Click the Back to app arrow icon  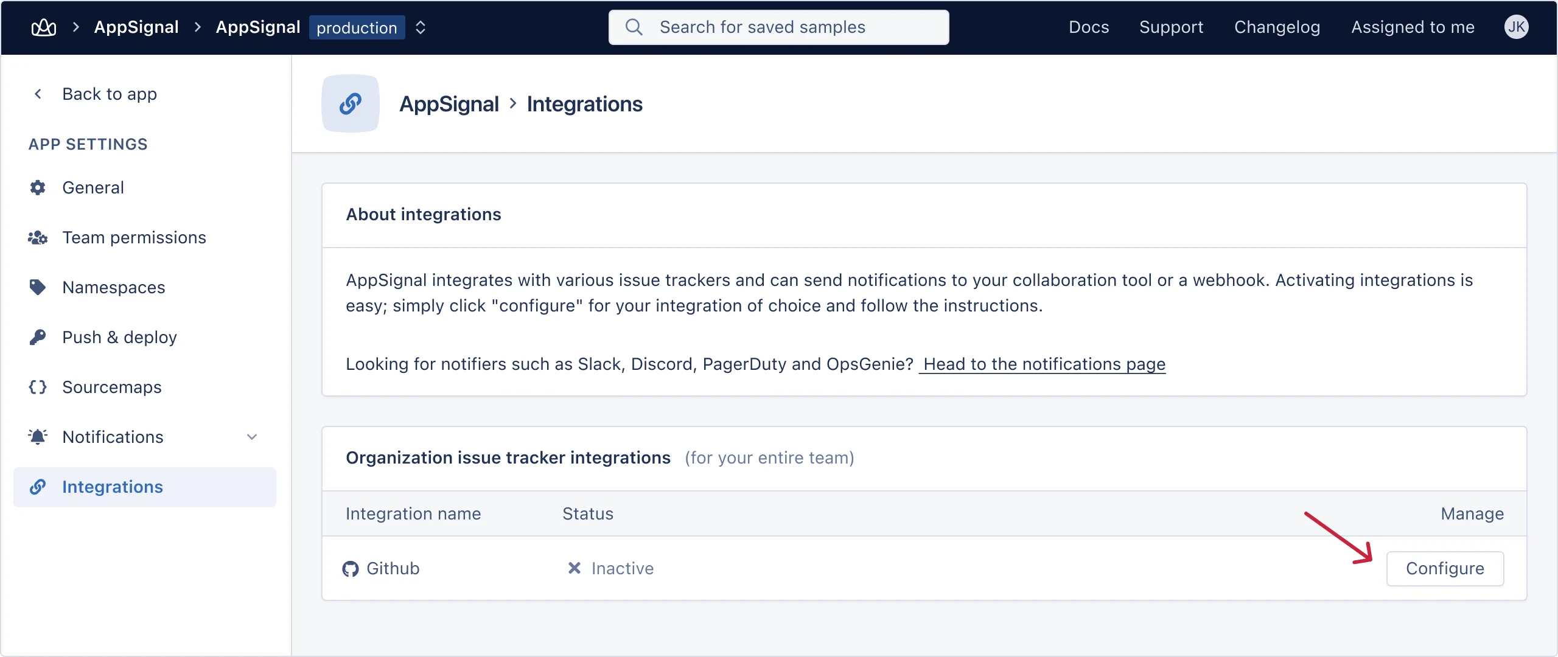(x=38, y=94)
